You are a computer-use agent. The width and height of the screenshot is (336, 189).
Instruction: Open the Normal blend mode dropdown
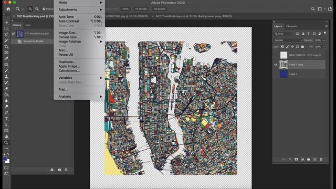pos(288,40)
